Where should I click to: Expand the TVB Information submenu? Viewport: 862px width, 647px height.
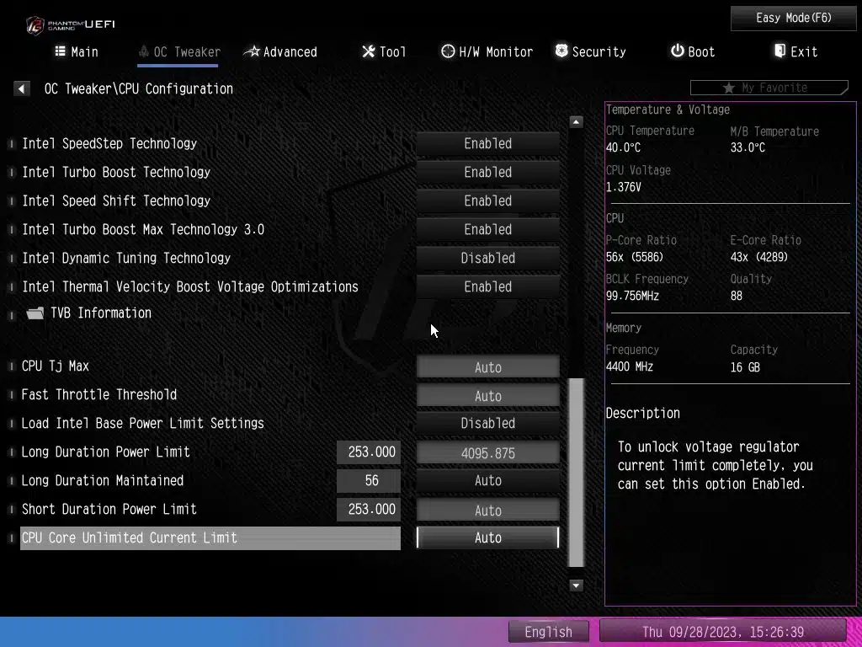101,313
